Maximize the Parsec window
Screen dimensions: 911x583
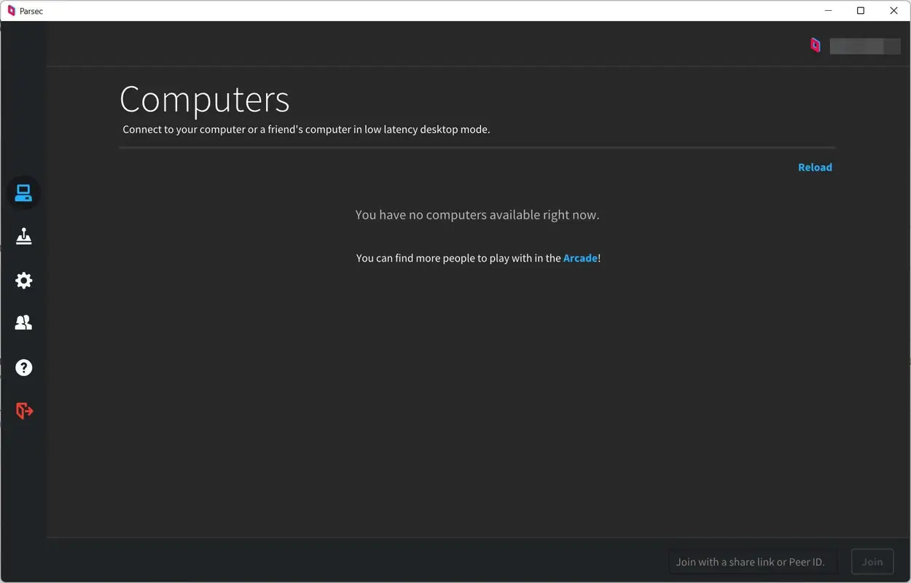860,10
